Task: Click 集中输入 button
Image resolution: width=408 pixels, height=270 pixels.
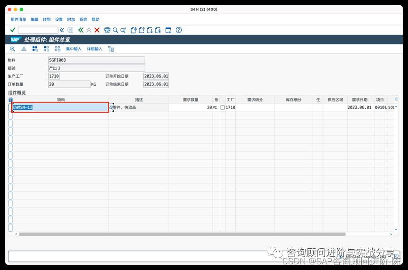Action: (74, 49)
